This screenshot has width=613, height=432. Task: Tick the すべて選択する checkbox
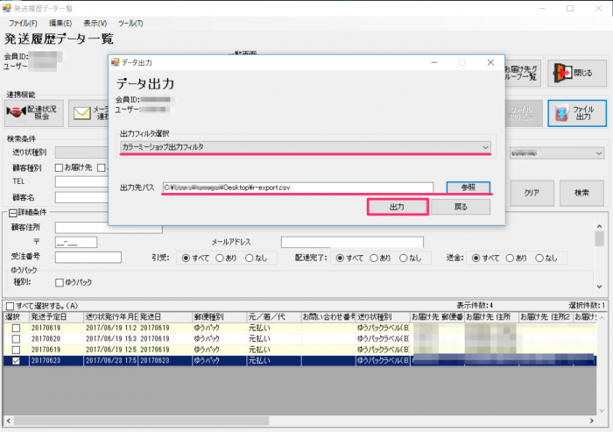(x=9, y=304)
